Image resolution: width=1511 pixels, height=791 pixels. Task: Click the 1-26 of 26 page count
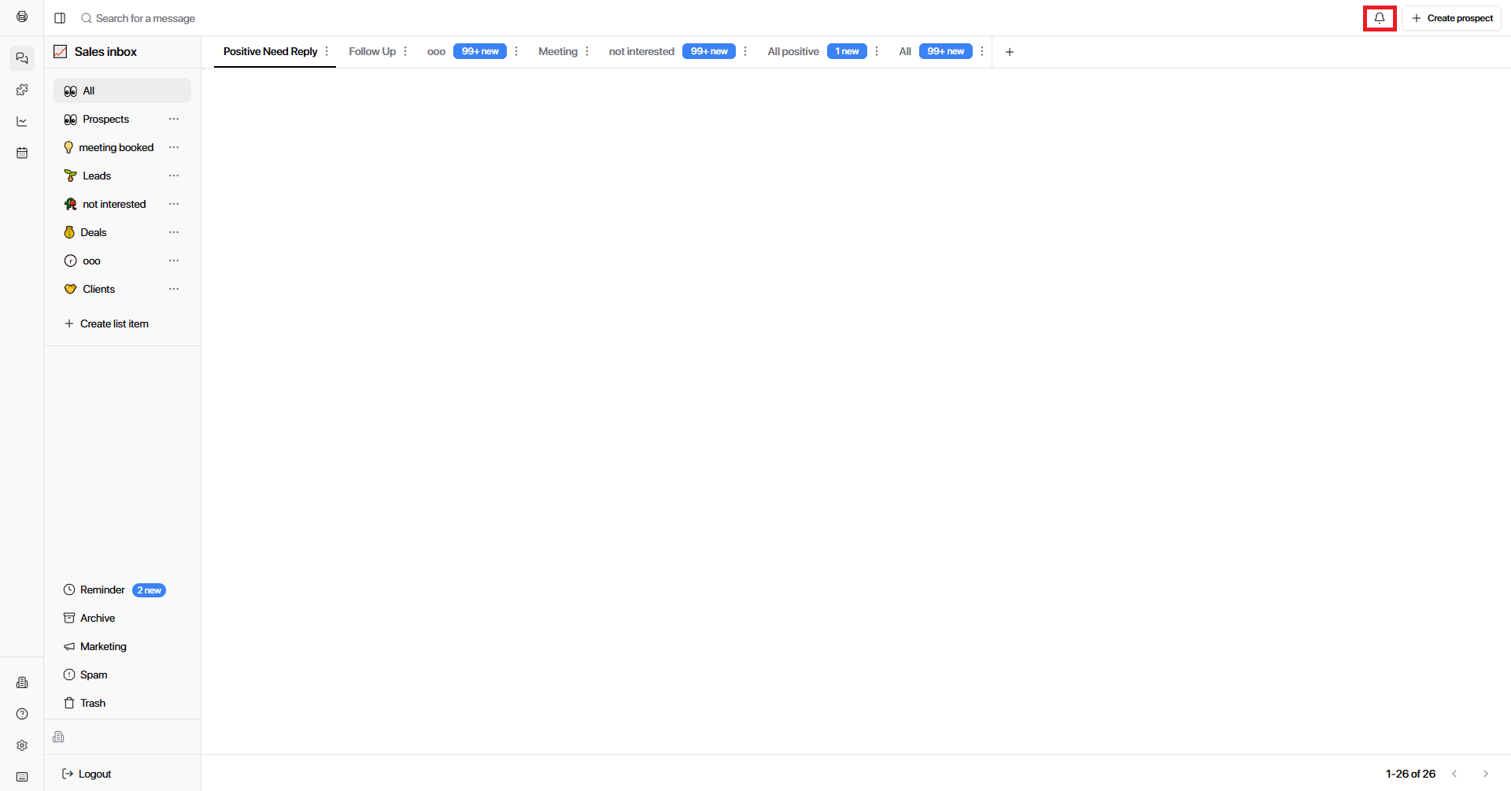click(x=1410, y=774)
